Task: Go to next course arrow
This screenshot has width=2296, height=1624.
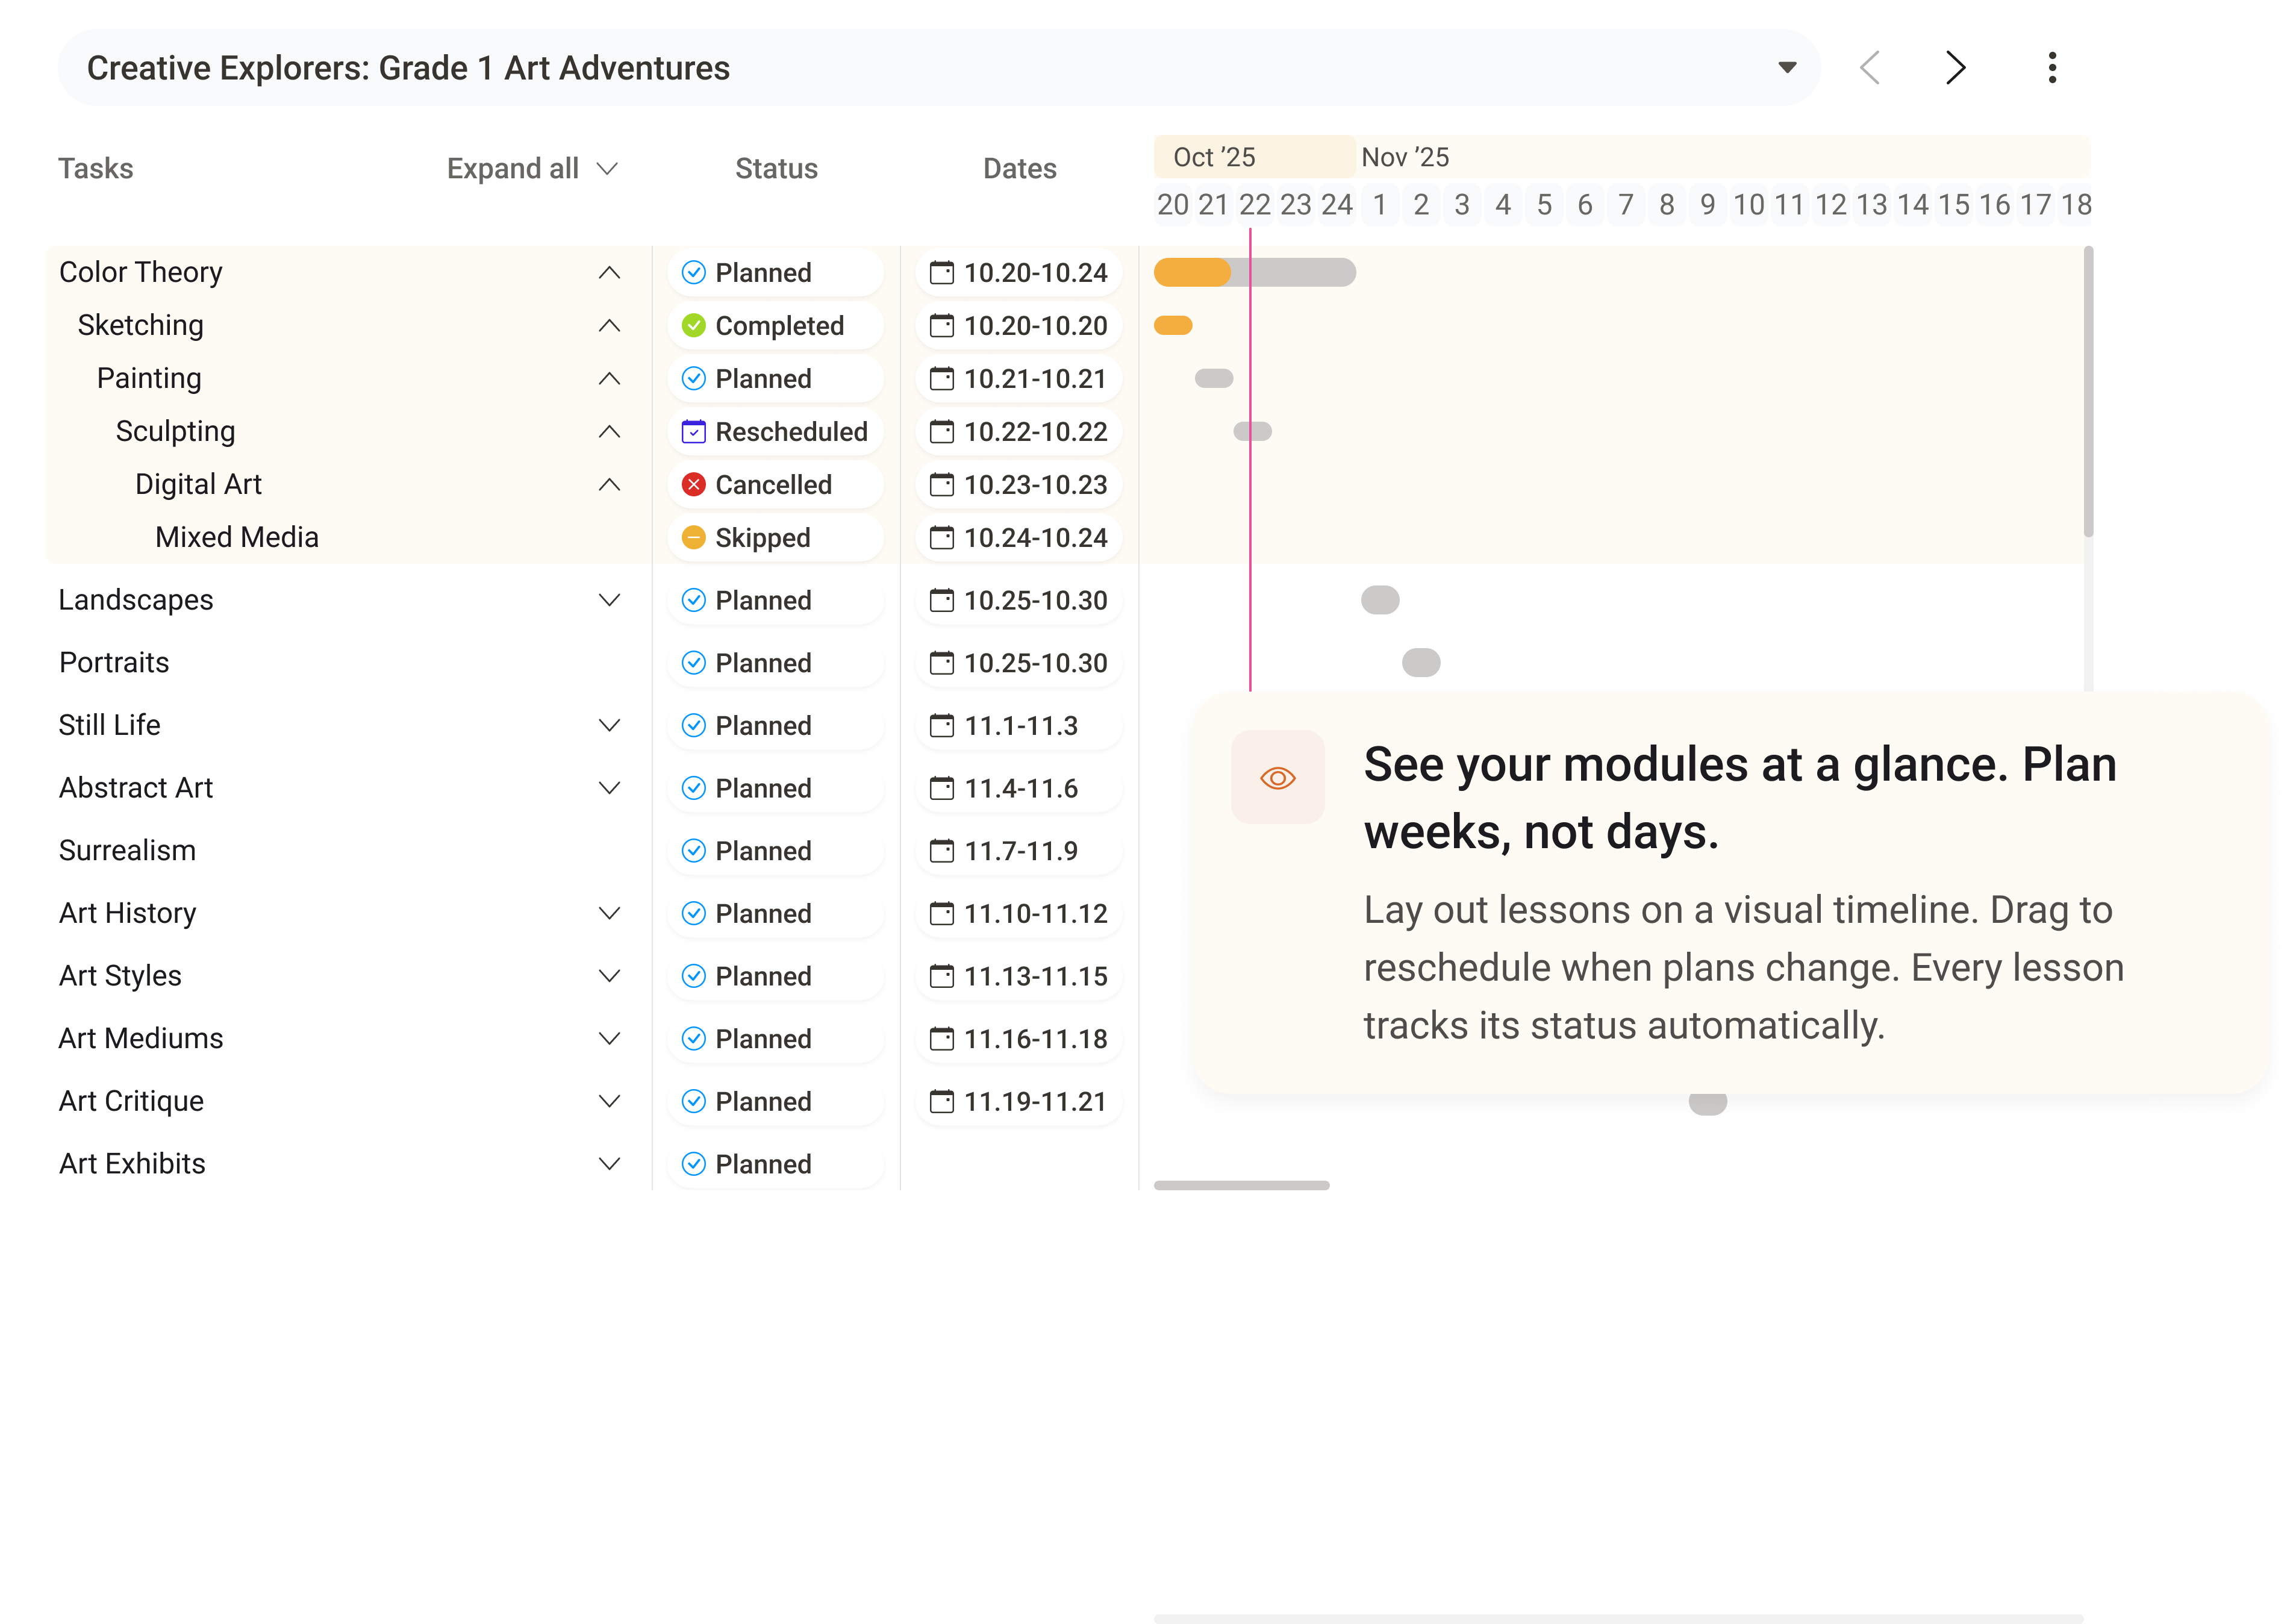Action: point(1955,68)
